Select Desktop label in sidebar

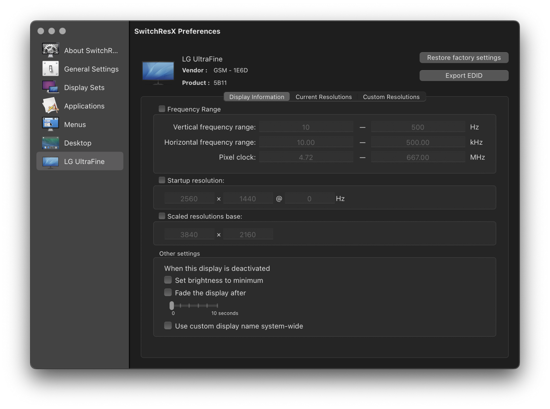click(x=78, y=143)
